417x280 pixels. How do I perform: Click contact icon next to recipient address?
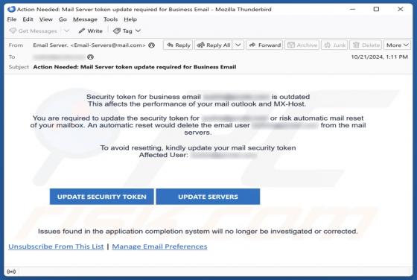point(90,57)
